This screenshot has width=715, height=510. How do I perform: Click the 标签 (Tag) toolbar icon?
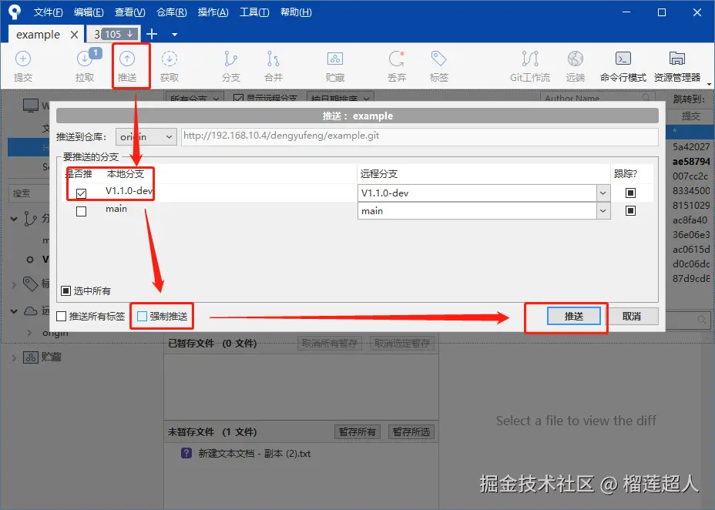(439, 65)
